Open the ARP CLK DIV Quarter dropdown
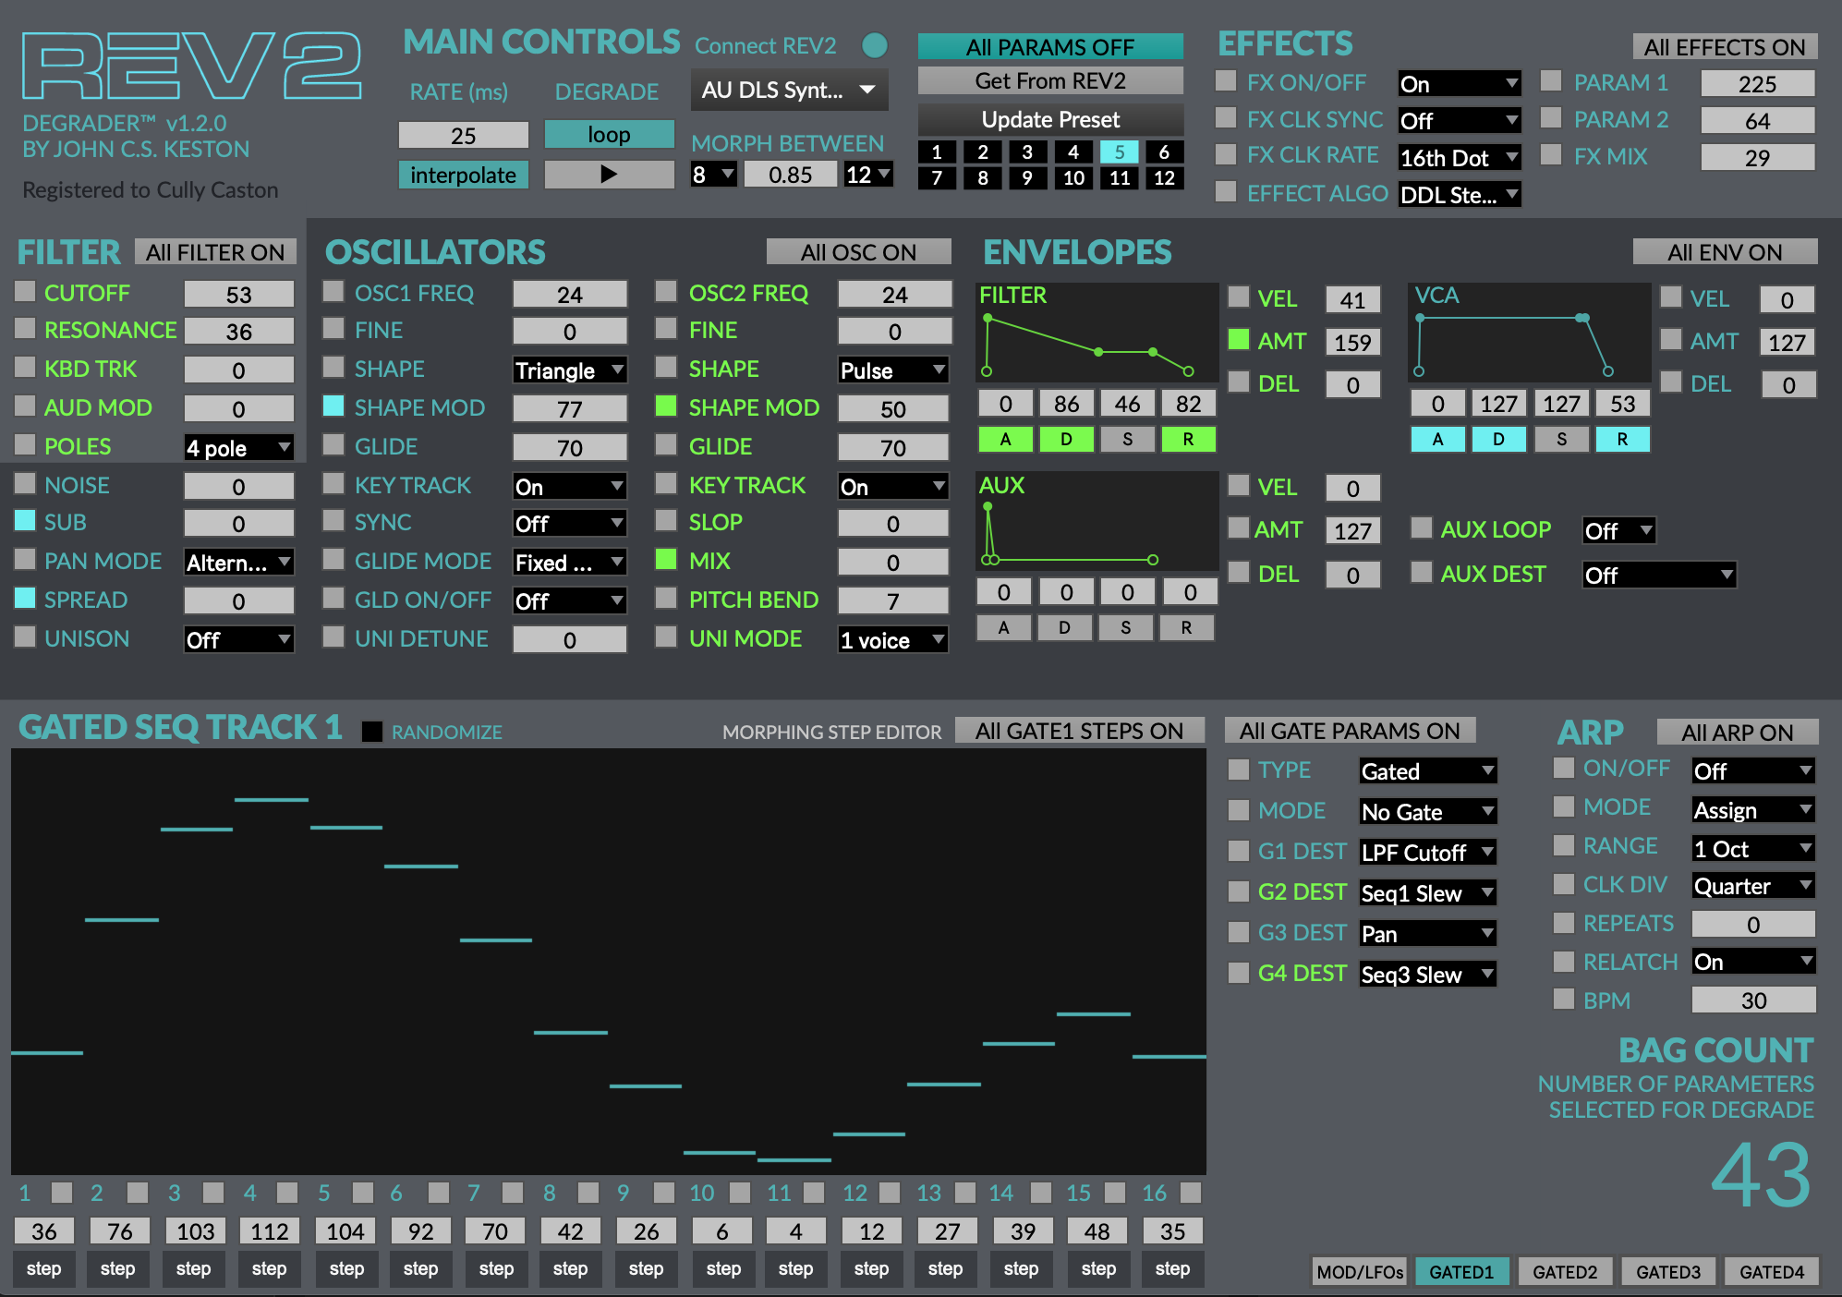 1753,886
